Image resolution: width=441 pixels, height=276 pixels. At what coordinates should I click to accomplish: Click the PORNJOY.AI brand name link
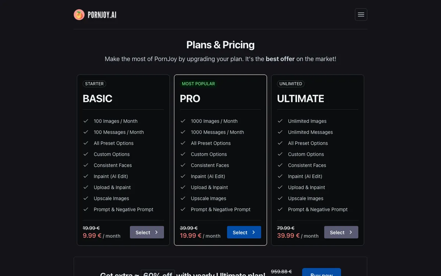pyautogui.click(x=102, y=15)
